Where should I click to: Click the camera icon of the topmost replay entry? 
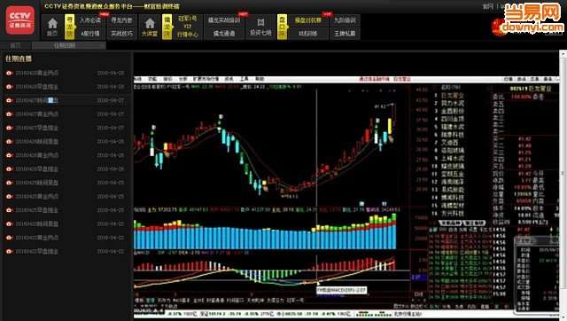point(9,73)
